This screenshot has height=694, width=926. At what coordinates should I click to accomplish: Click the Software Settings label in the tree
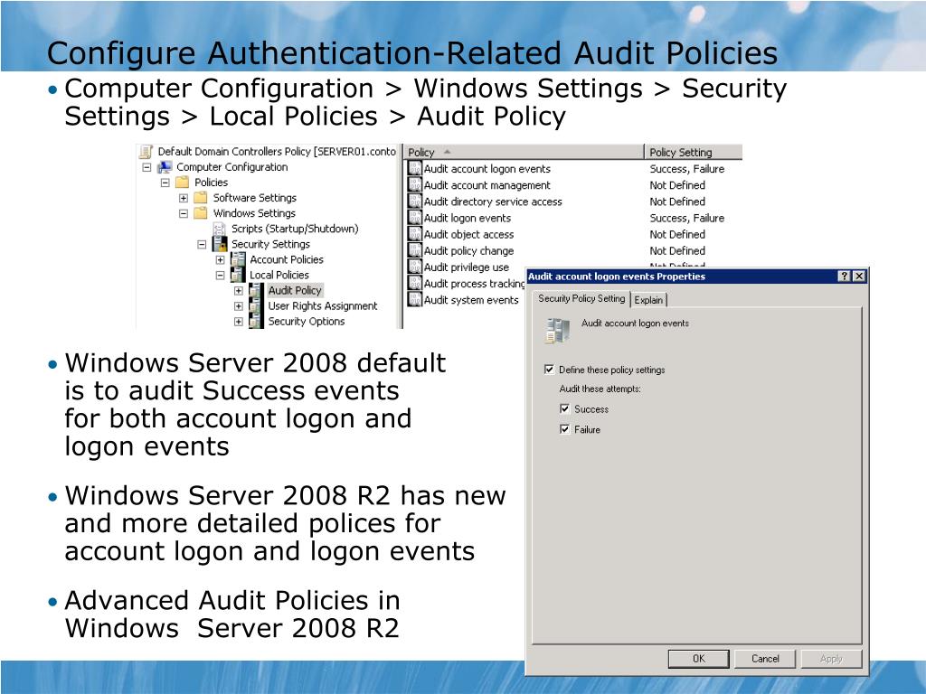254,198
